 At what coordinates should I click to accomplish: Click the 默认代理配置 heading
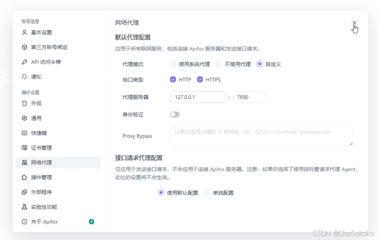click(133, 38)
